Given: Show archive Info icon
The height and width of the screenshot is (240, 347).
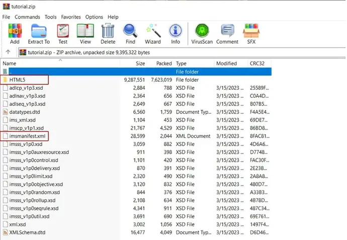Looking at the screenshot, I should click(176, 31).
